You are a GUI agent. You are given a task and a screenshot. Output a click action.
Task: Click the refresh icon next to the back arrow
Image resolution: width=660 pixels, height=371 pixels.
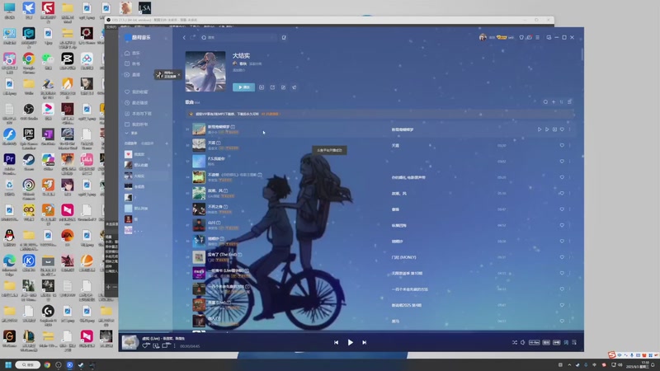[x=193, y=37]
